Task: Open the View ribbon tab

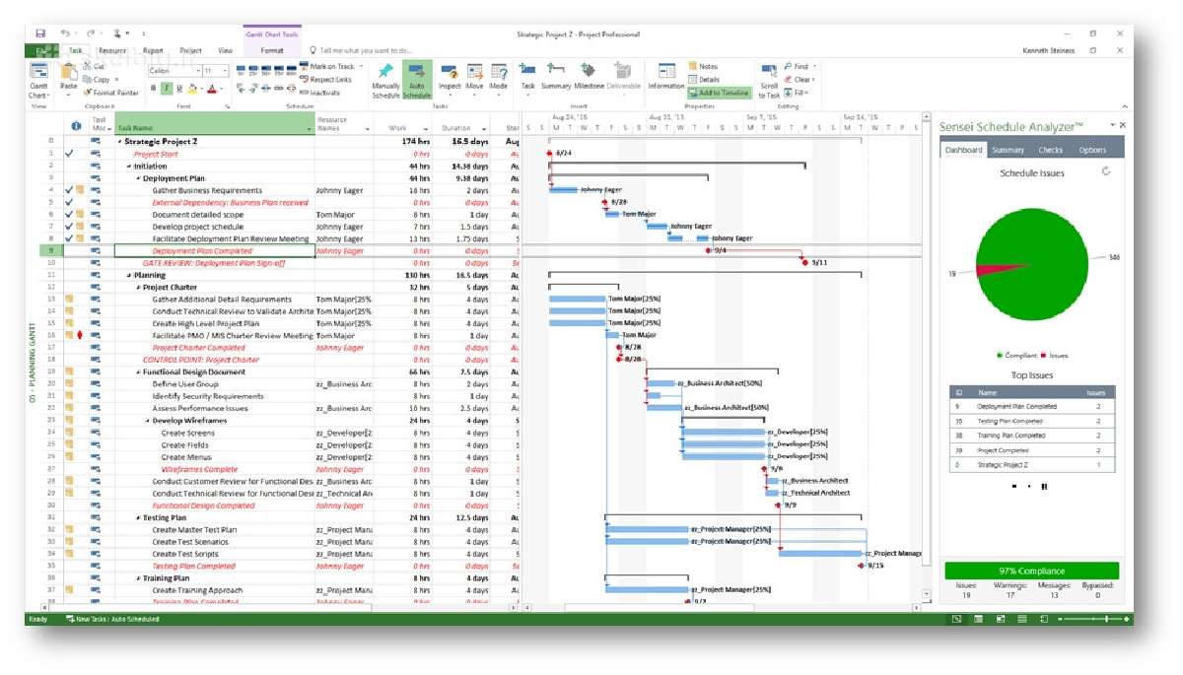Action: tap(225, 50)
